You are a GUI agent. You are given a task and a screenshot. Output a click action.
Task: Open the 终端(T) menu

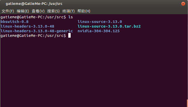coord(69,11)
